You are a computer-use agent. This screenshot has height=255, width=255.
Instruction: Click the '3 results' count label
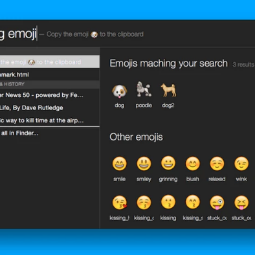243,65
